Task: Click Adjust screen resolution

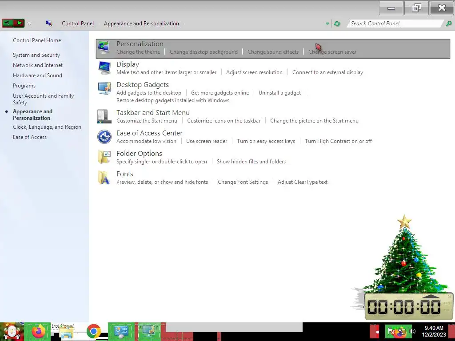Action: tap(254, 72)
